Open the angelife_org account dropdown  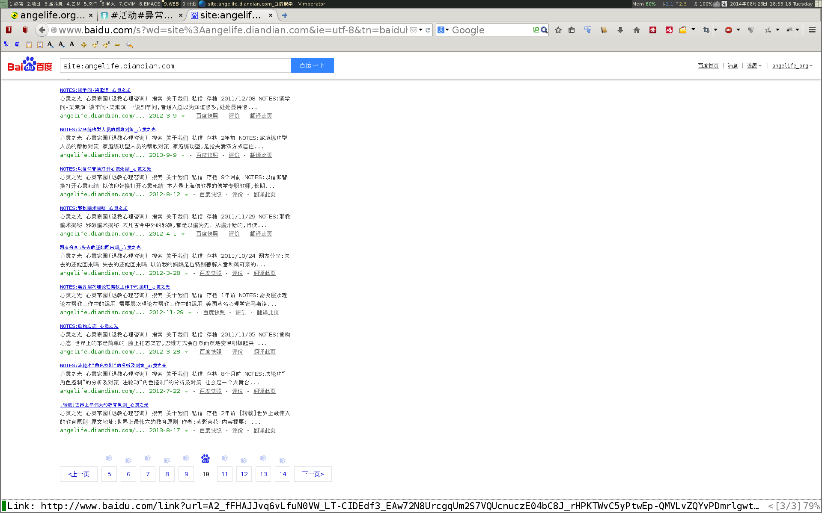792,66
